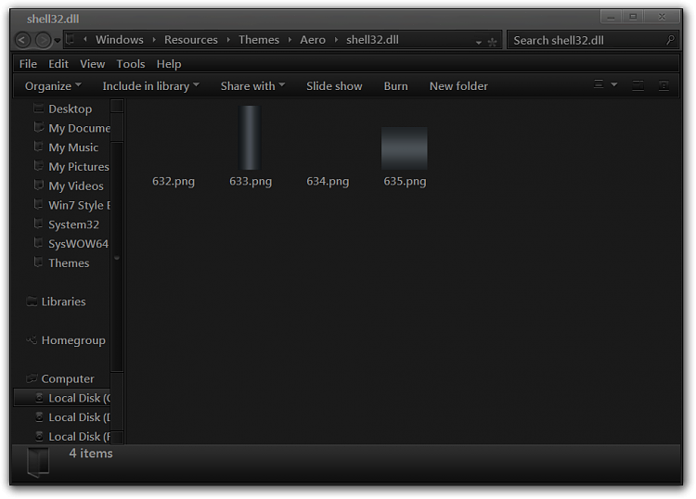The width and height of the screenshot is (696, 499).
Task: Refresh the folder with the refresh icon
Action: pos(492,42)
